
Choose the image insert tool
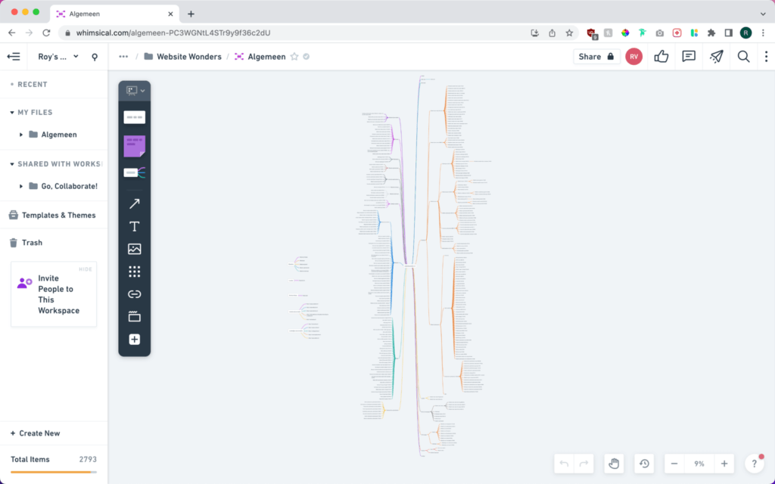[x=134, y=249]
